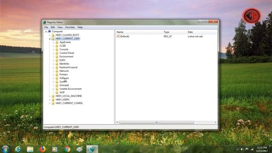Click the REG_SZ type cell
This screenshot has height=153, width=272.
click(x=167, y=37)
